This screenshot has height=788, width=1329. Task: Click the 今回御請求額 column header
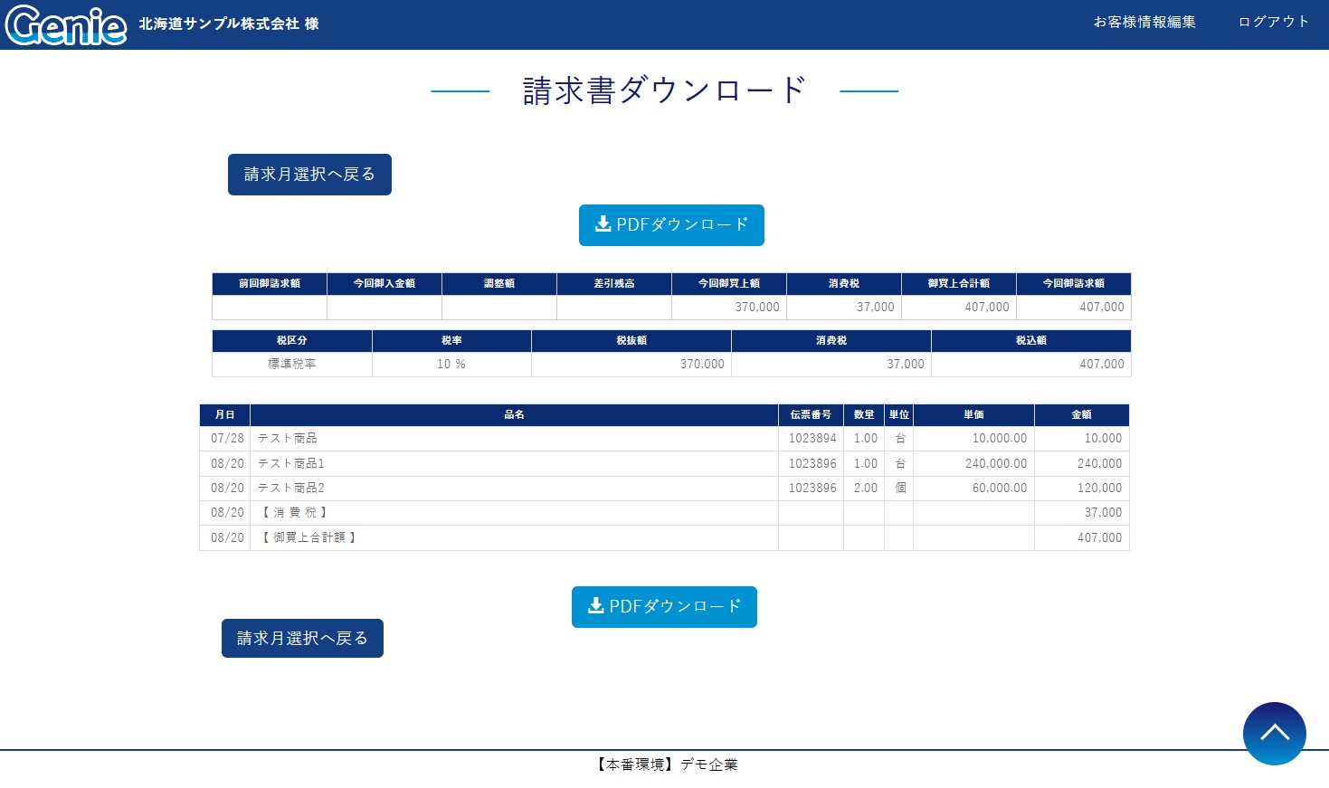tap(1074, 284)
